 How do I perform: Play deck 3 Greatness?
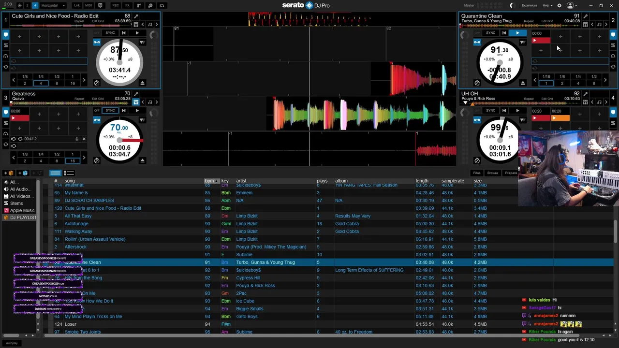pyautogui.click(x=137, y=111)
